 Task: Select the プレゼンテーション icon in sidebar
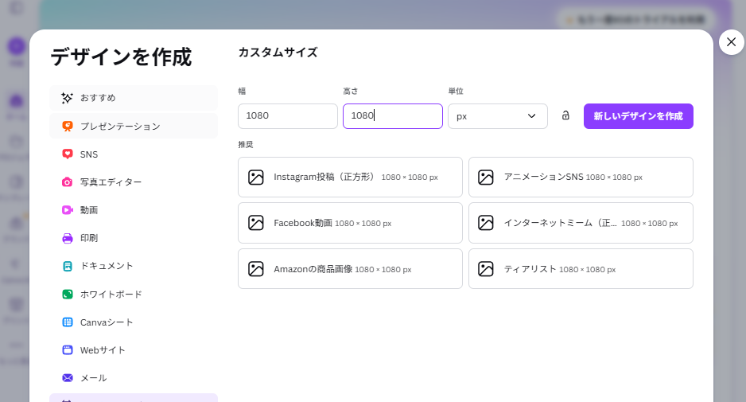point(68,126)
